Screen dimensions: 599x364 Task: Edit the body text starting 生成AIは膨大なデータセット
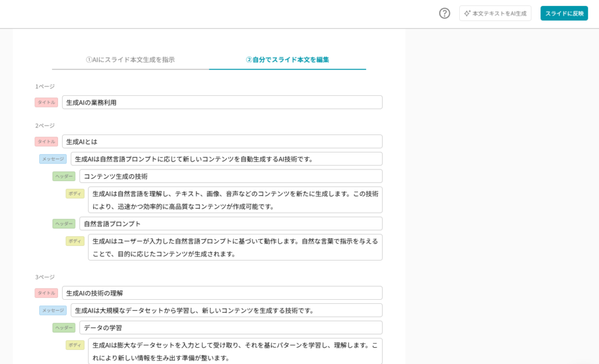pyautogui.click(x=235, y=351)
